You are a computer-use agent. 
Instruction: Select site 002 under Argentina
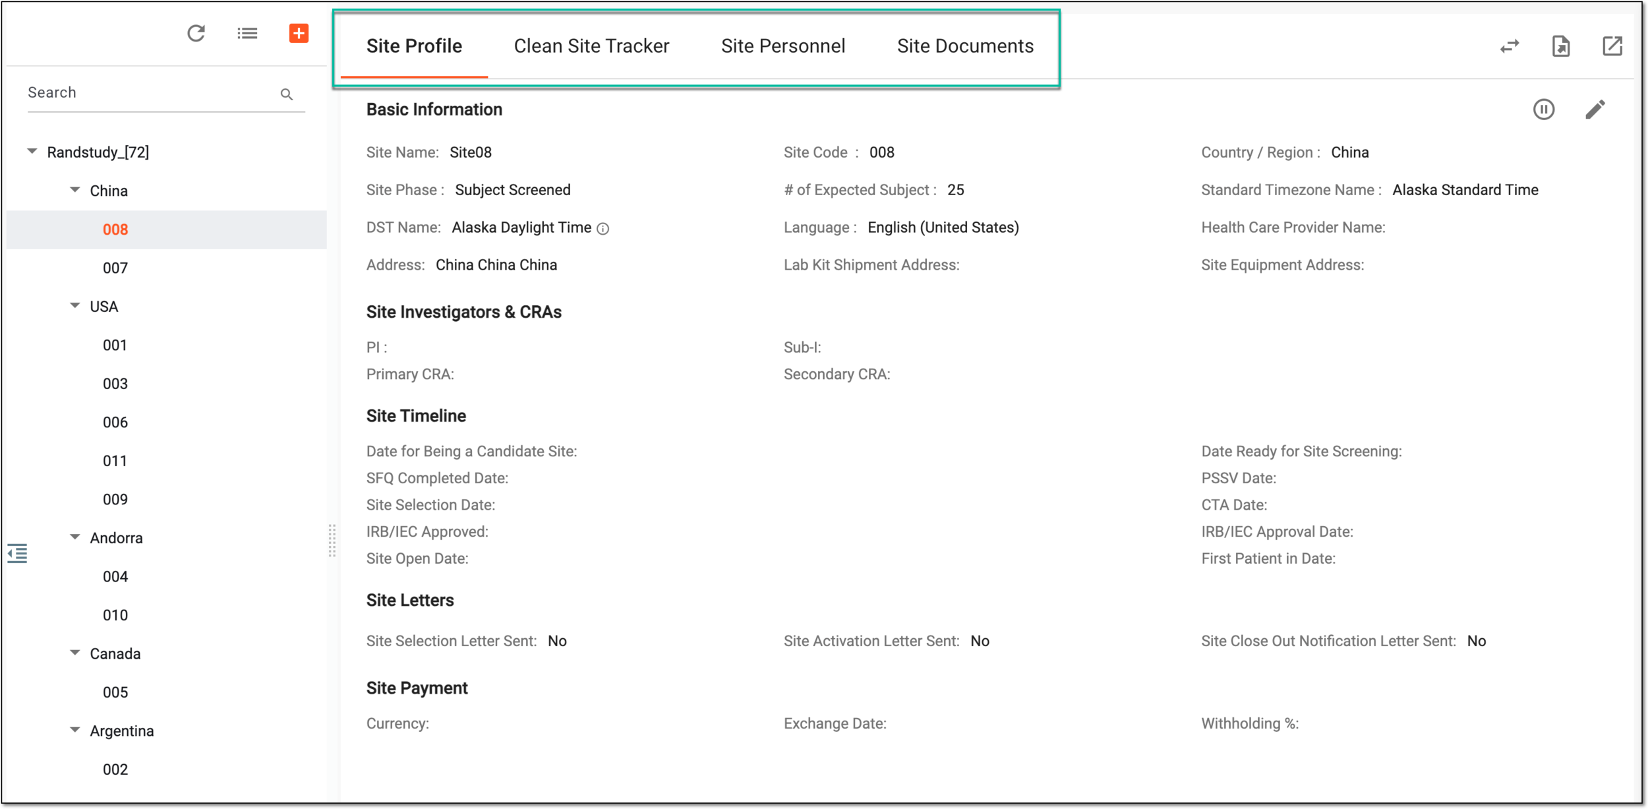coord(115,769)
